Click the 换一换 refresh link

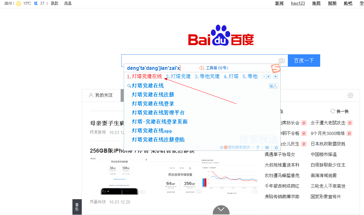339,111
